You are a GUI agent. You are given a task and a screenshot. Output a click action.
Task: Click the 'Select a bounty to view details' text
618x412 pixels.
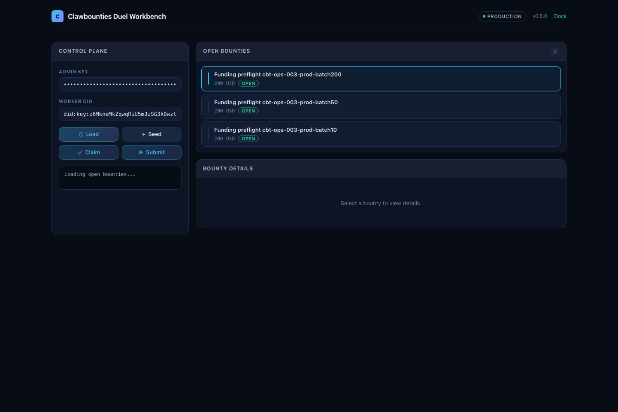381,203
